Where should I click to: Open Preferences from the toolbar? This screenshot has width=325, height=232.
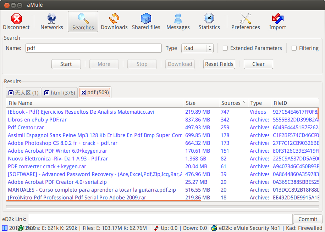(246, 22)
